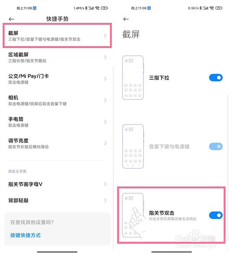Viewport: 229px width, 254px height.
Task: Toggle 音量下键与电源键 switch
Action: click(216, 146)
